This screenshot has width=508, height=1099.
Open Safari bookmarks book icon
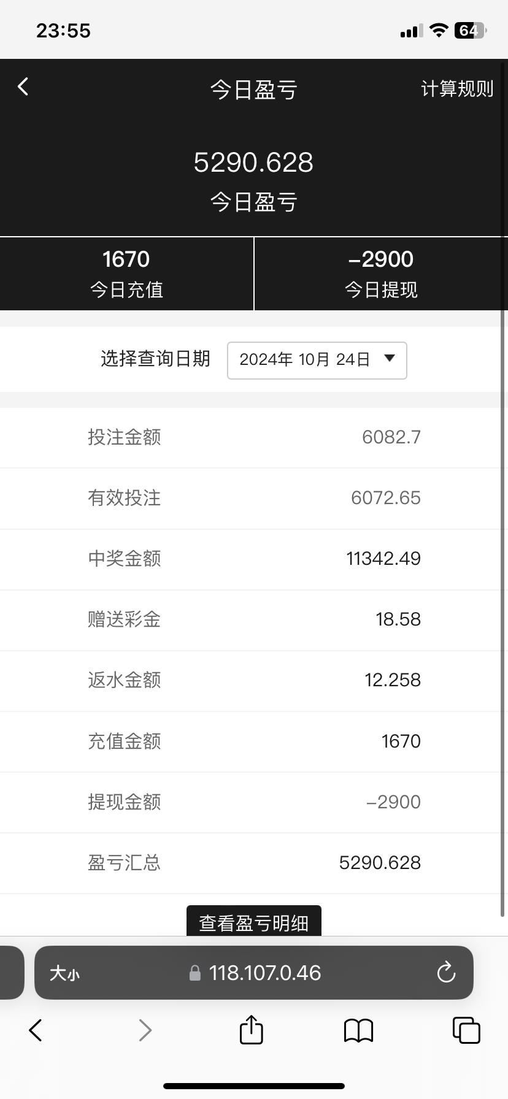coord(358,1030)
